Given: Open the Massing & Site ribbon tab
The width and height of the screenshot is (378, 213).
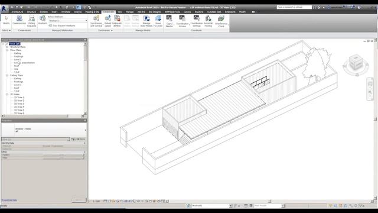Looking at the screenshot, I should [x=92, y=12].
